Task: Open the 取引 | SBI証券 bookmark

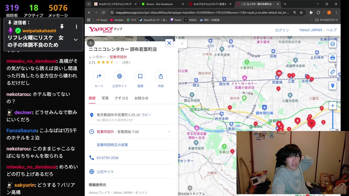Action: pyautogui.click(x=210, y=20)
